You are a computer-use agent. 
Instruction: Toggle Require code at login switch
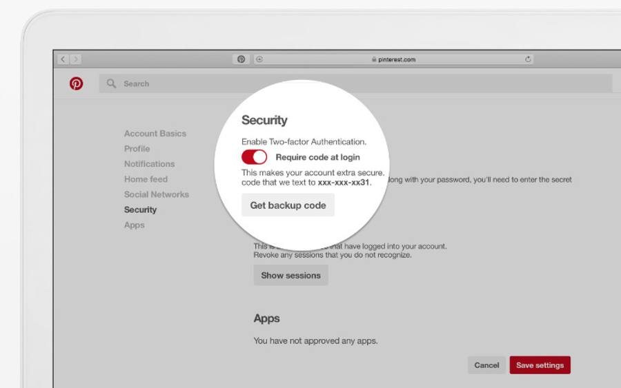click(x=254, y=157)
